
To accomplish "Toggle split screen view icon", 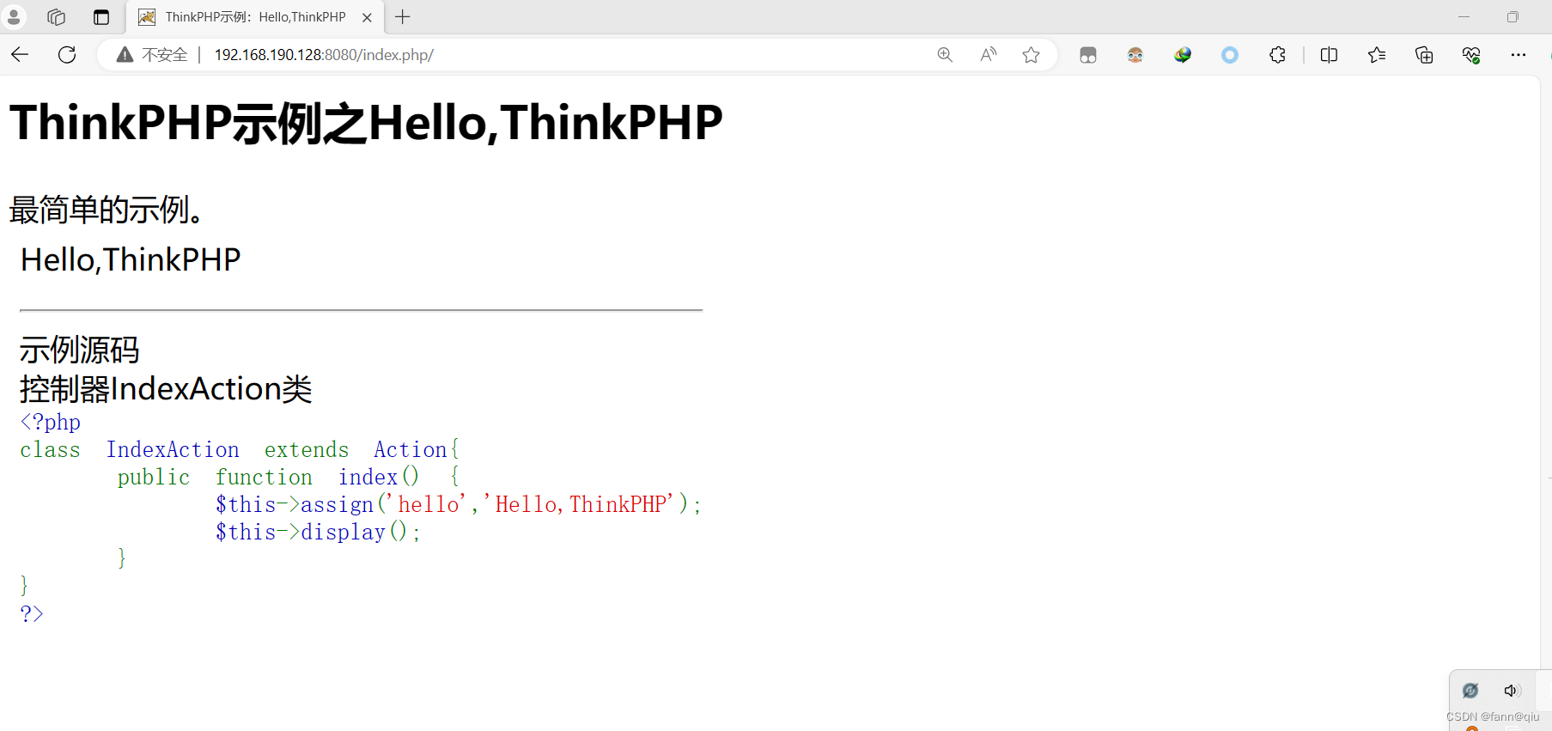I will 1329,55.
